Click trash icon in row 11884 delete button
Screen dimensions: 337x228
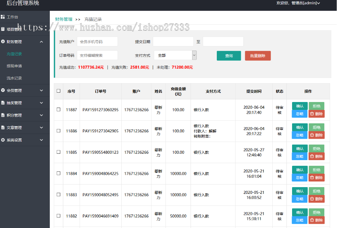pyautogui.click(x=312, y=178)
